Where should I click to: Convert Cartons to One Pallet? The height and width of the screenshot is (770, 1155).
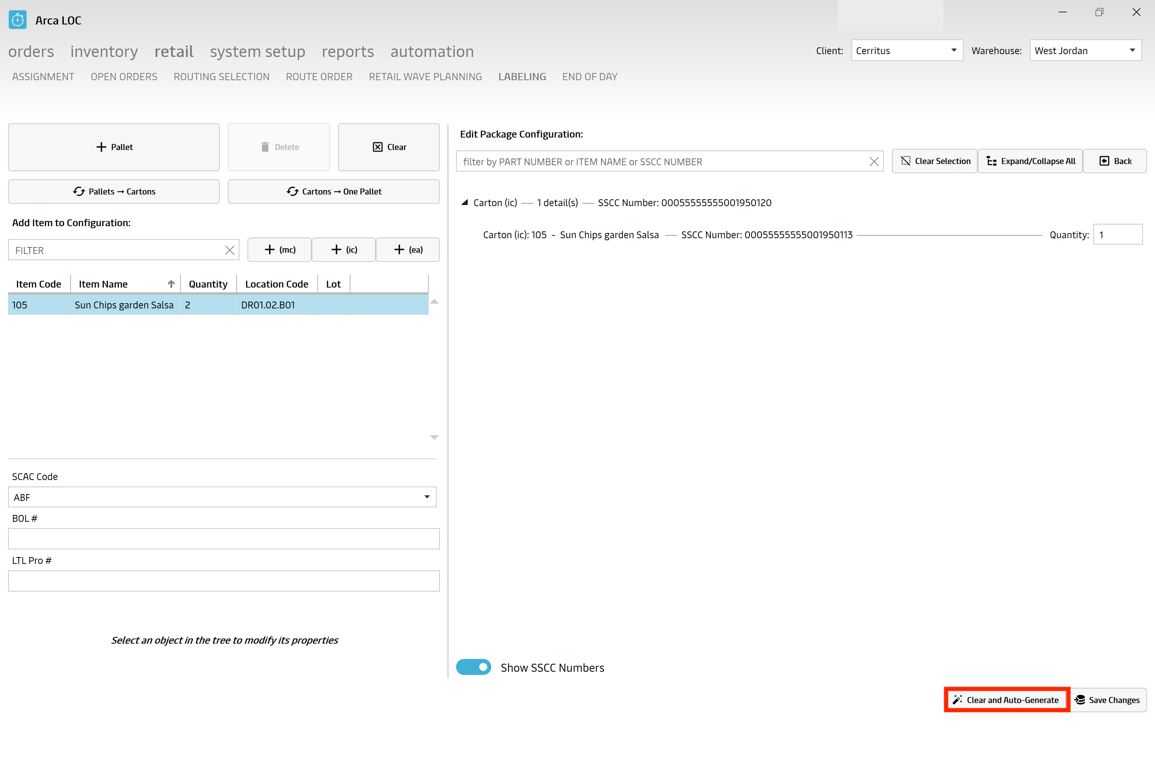pos(334,192)
